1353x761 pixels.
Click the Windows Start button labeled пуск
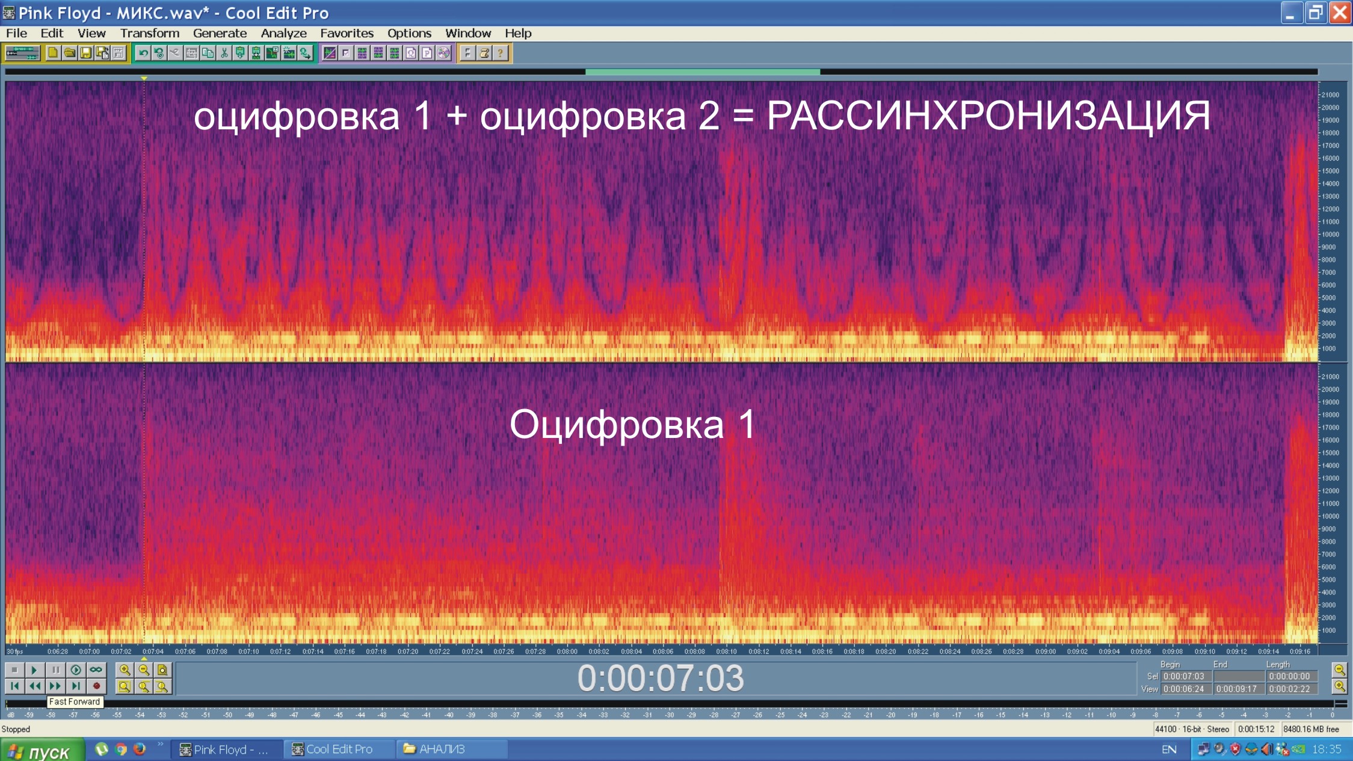[x=42, y=751]
